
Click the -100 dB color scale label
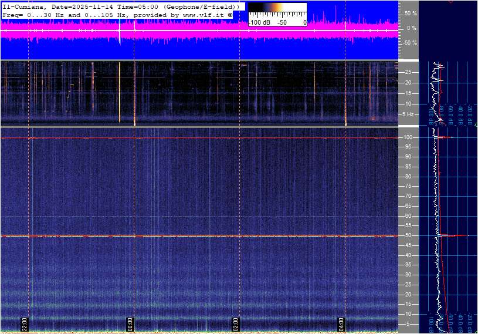click(259, 22)
